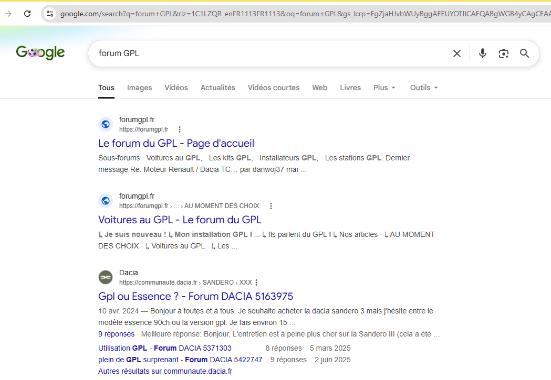Switch to the Web tab
Screen dimensions: 551x380
(320, 88)
